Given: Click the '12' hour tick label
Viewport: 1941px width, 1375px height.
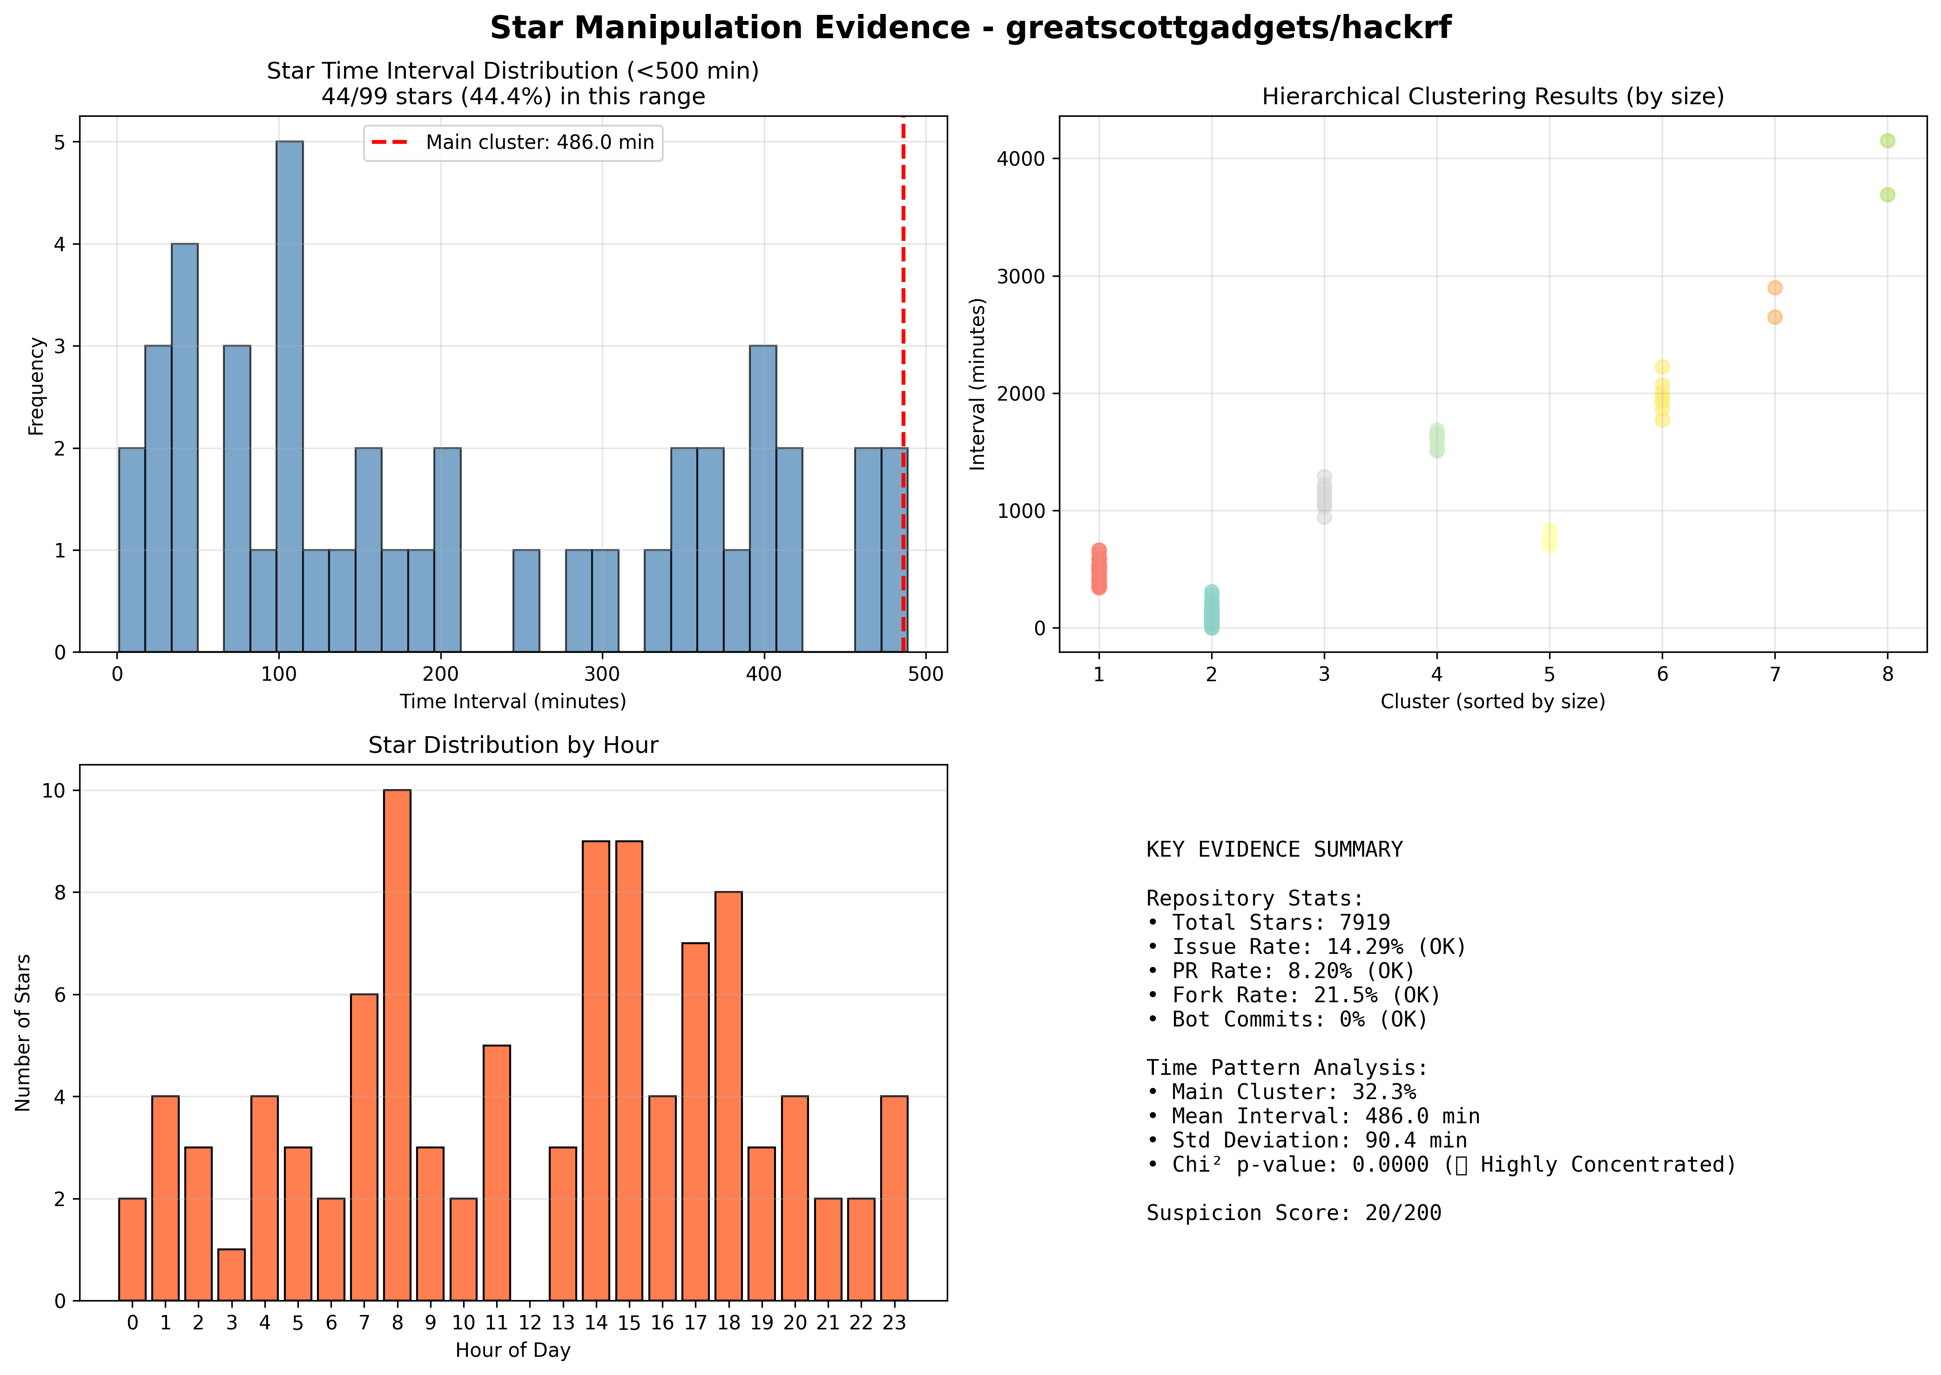Looking at the screenshot, I should click(x=530, y=1322).
